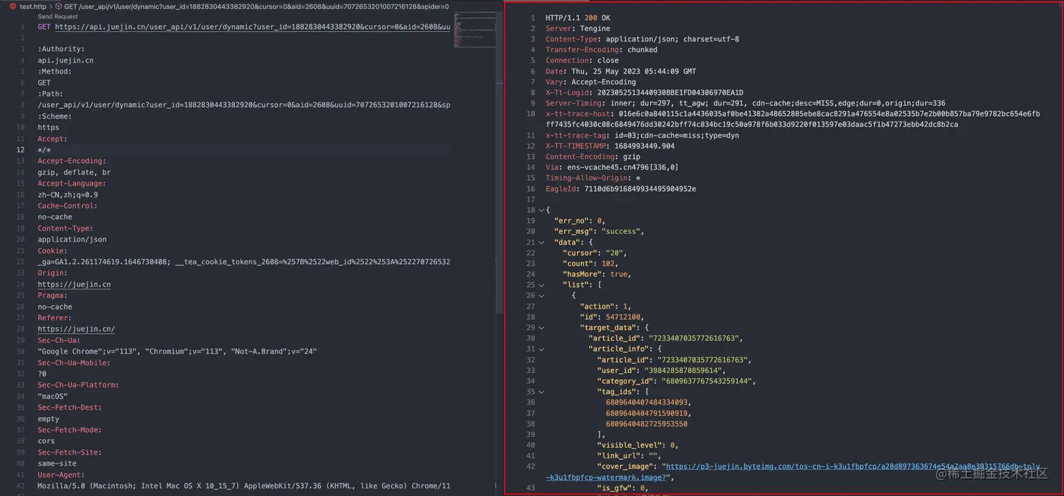This screenshot has height=496, width=1064.
Task: Click the Server: Tengine response header
Action: click(578, 29)
